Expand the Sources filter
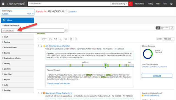Screen dimensions: 176x100 pyautogui.click(x=17, y=53)
